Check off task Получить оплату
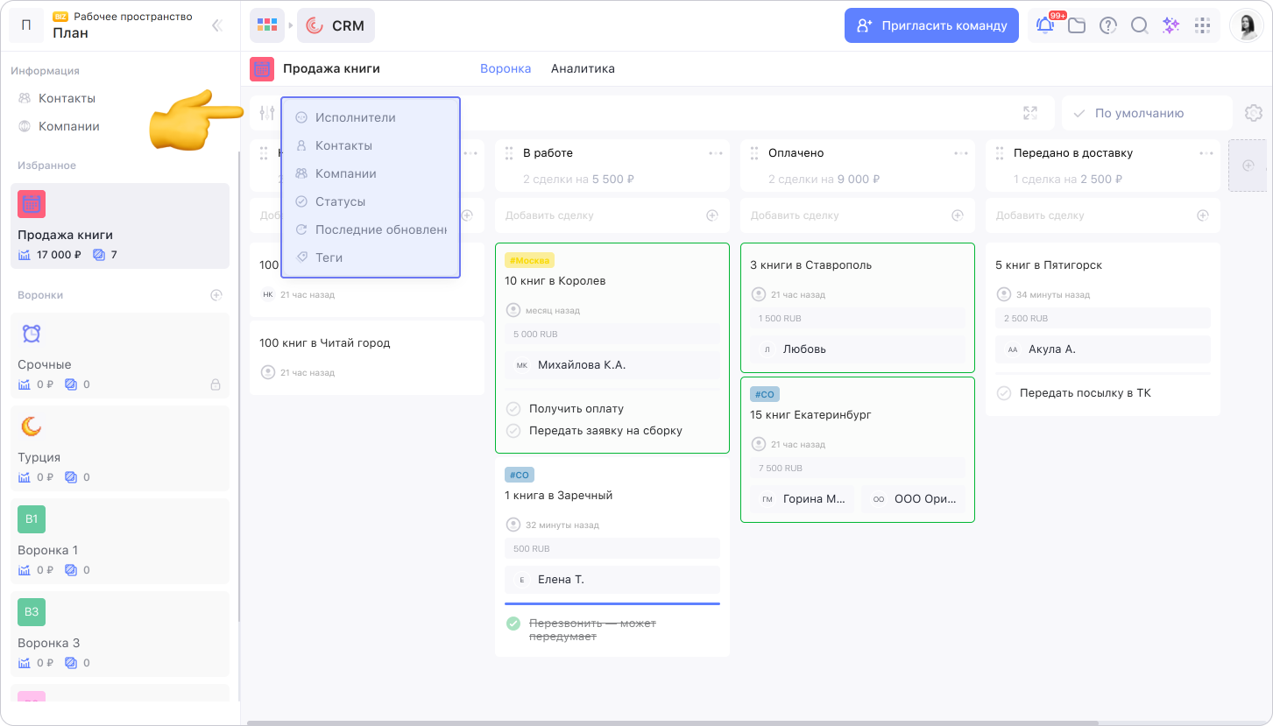This screenshot has height=726, width=1273. [513, 408]
